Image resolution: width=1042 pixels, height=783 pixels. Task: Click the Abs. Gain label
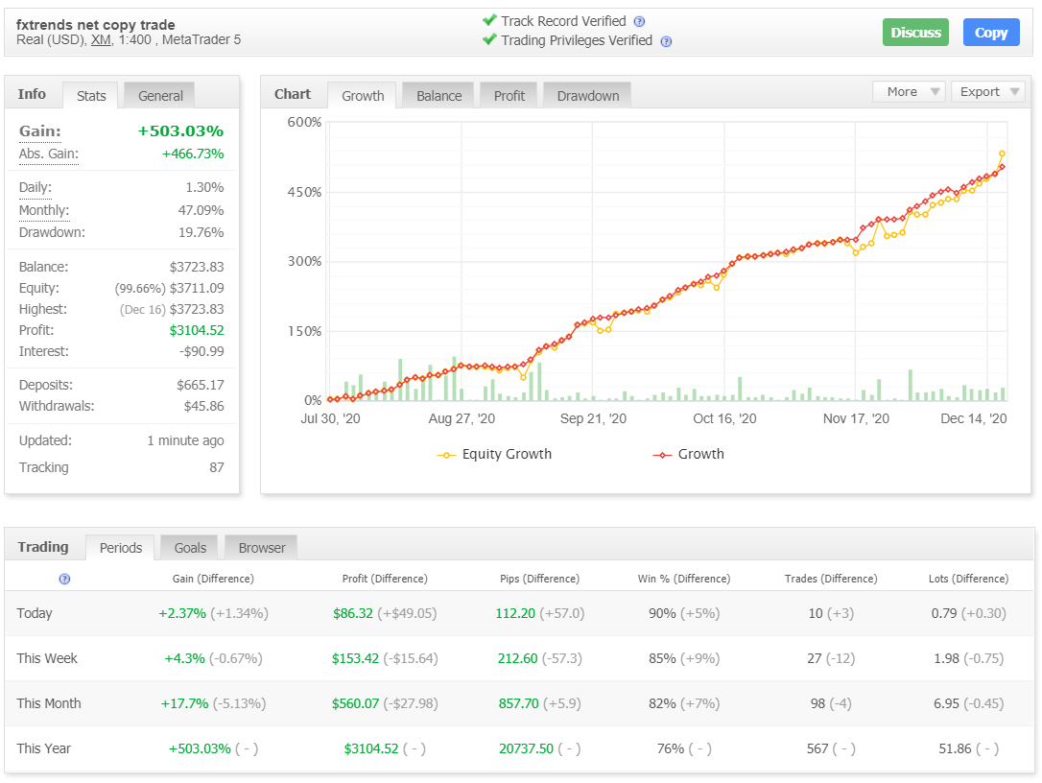coord(49,154)
